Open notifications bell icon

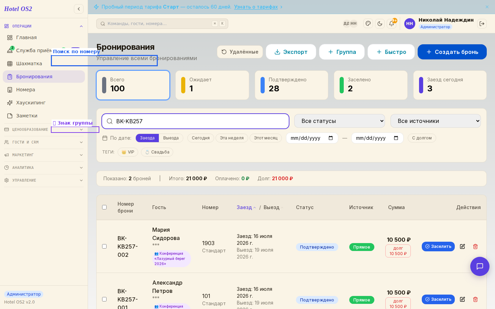[392, 24]
